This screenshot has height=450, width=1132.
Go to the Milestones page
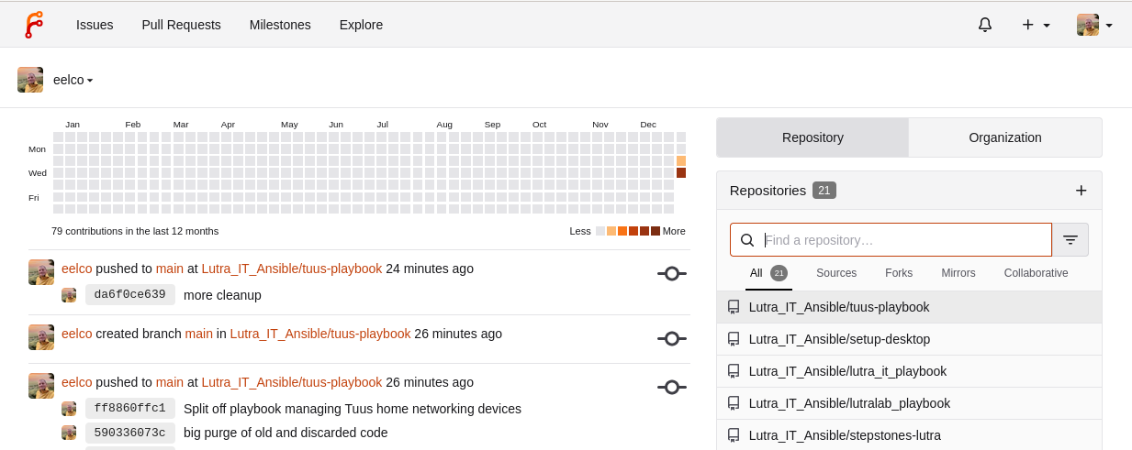[x=280, y=25]
